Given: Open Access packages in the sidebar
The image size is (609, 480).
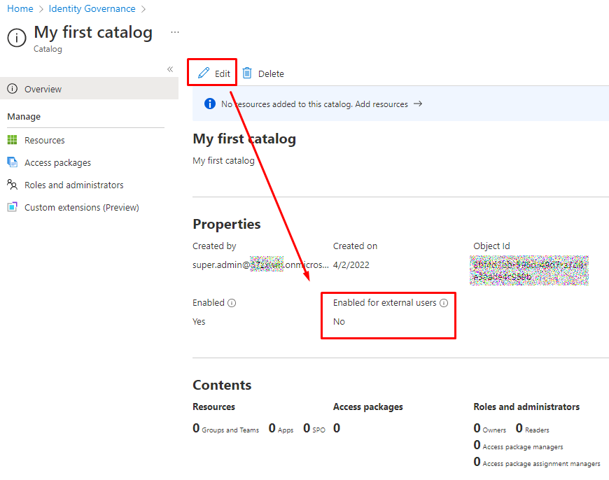Looking at the screenshot, I should [x=57, y=162].
